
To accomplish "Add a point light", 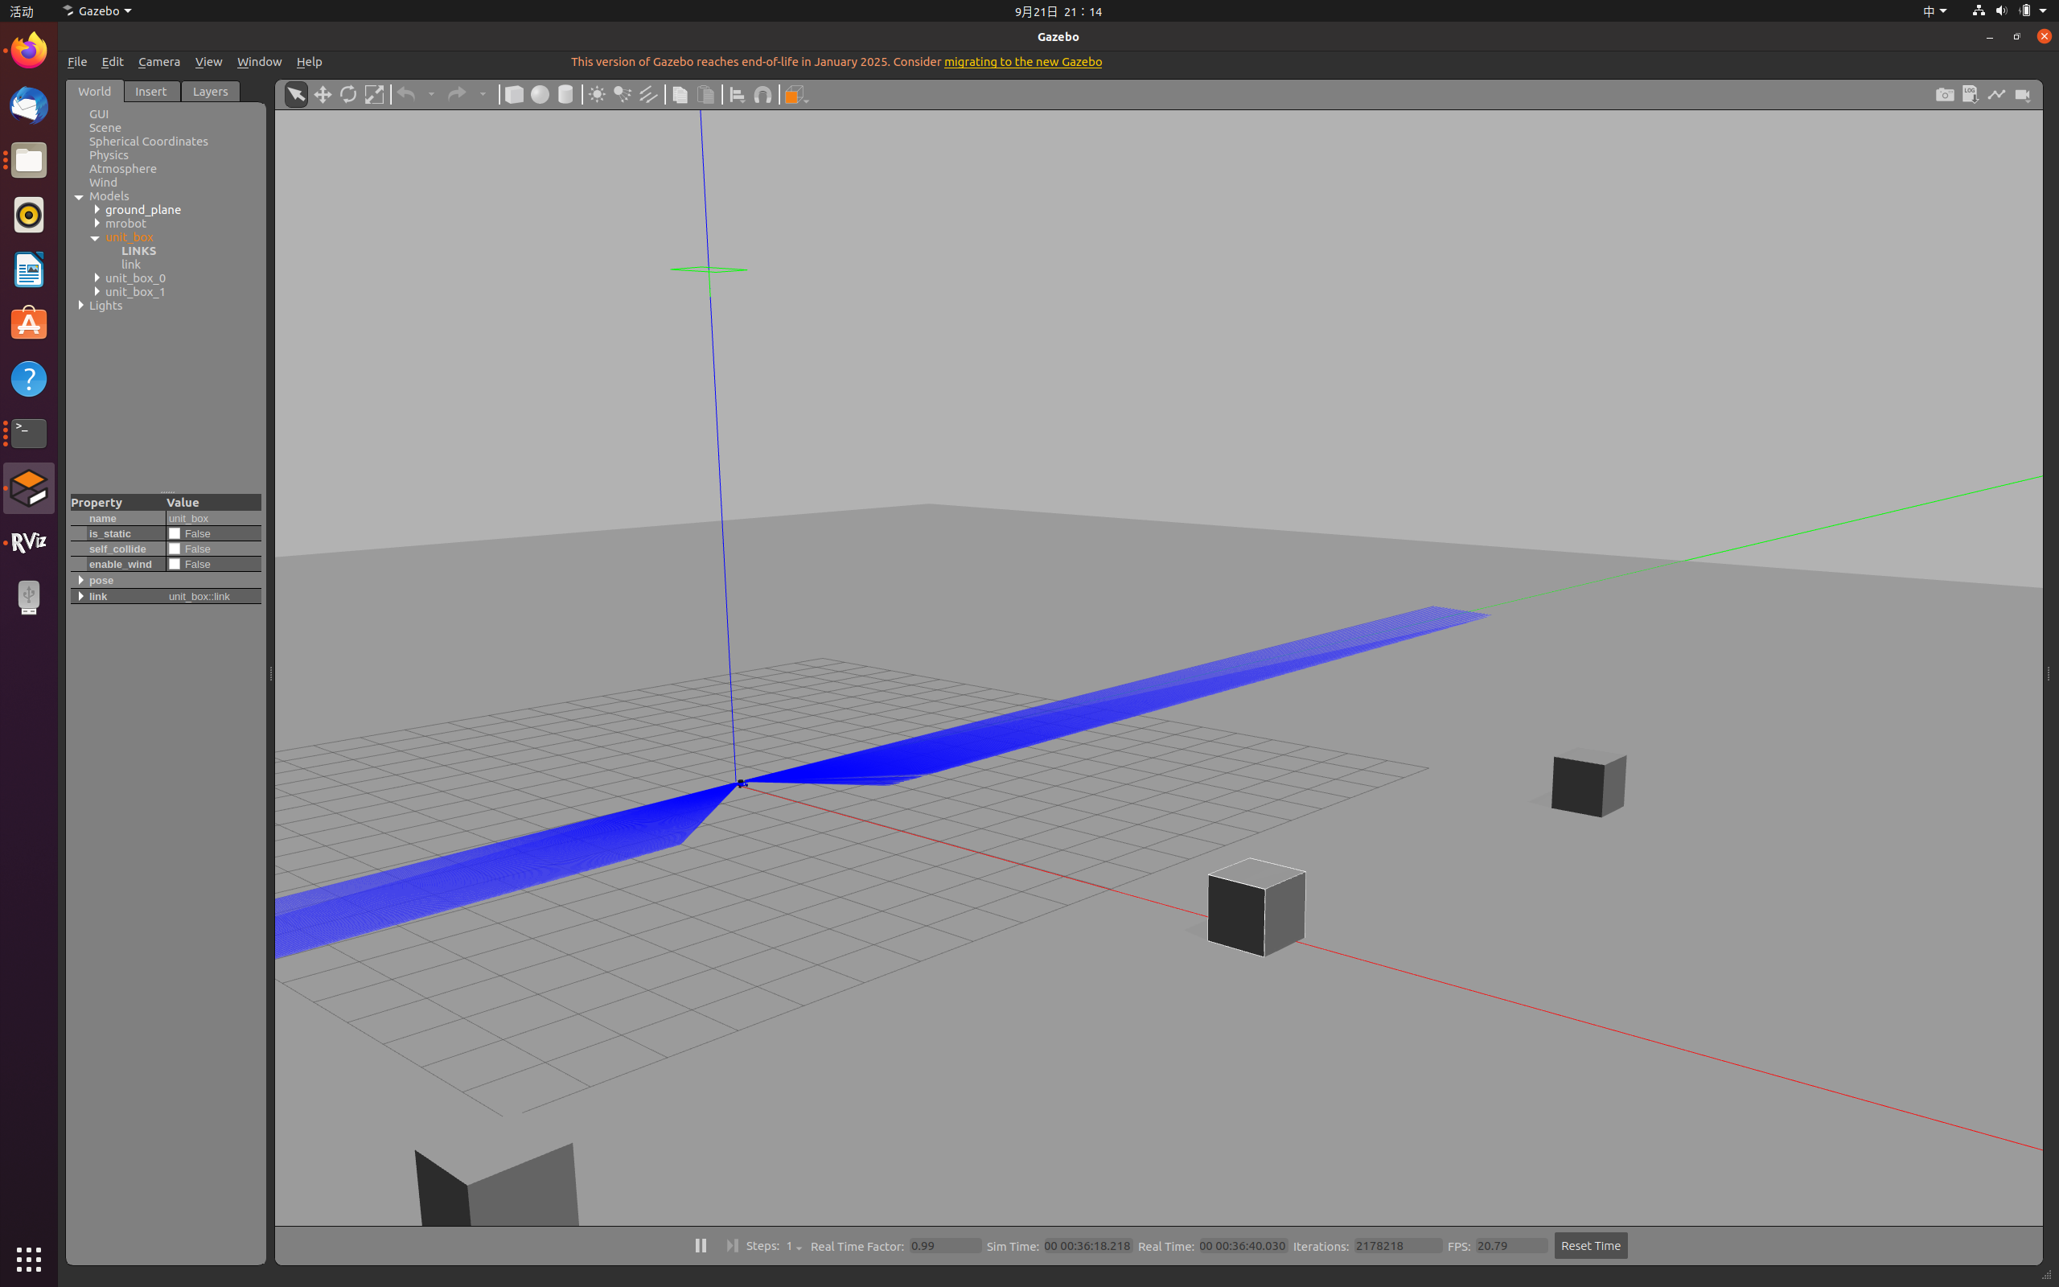I will pos(598,94).
